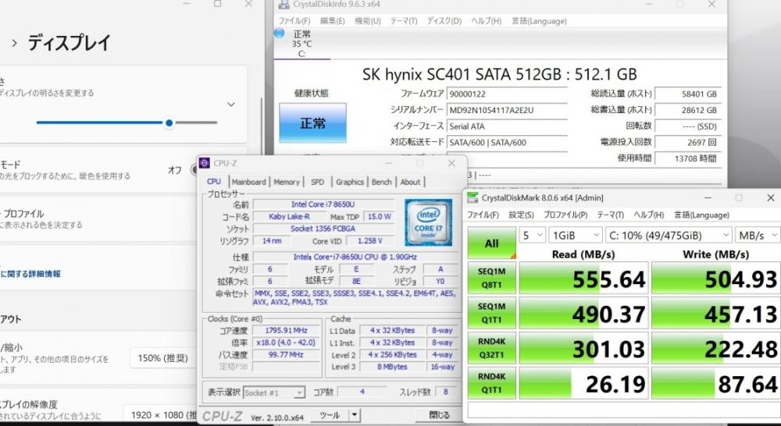The image size is (781, 426).
Task: Click the total host writes value 28612 GB
Action: (x=688, y=110)
